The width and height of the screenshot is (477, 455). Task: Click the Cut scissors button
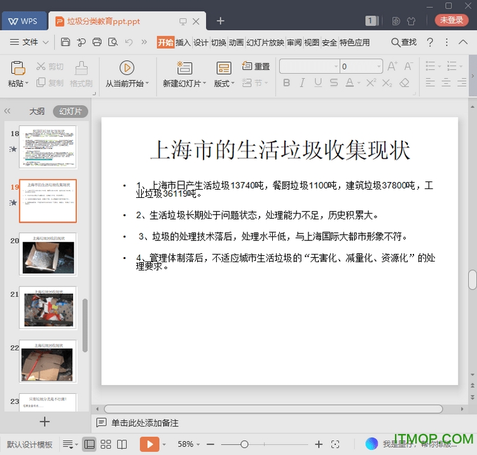coord(50,66)
